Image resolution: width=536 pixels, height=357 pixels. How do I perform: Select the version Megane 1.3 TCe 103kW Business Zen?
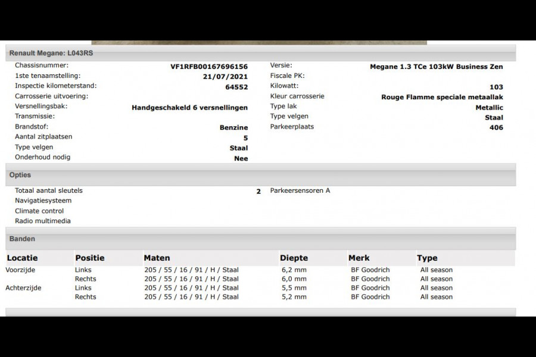[x=436, y=67]
